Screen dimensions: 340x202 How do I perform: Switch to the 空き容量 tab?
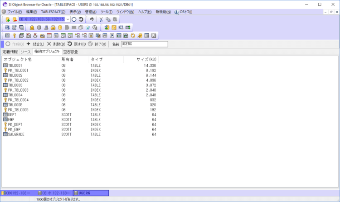click(x=70, y=52)
